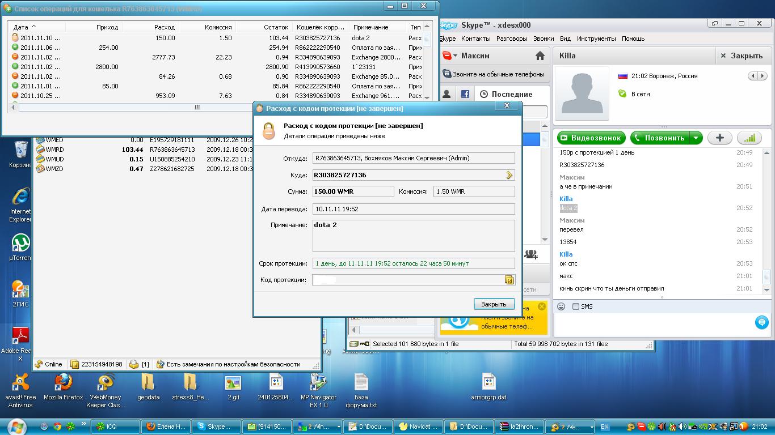
Task: Switch to the ICQ taskbar button
Action: point(116,427)
